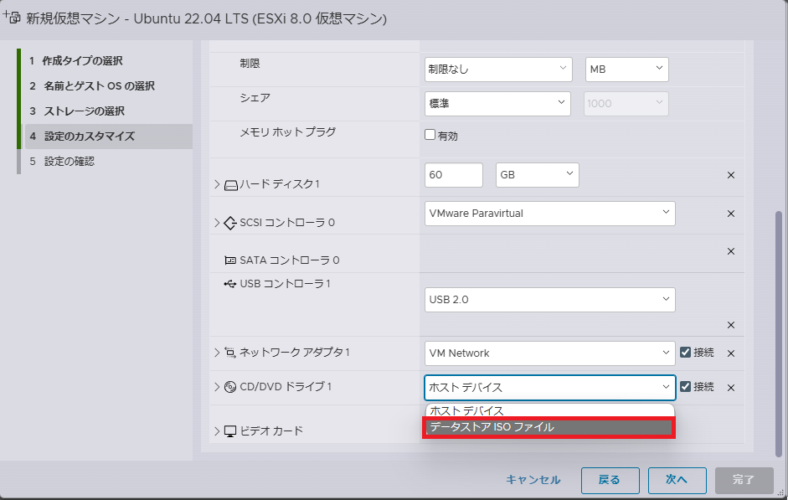
Task: Remove CD/DVD Drive 1 with X icon
Action: tap(730, 388)
